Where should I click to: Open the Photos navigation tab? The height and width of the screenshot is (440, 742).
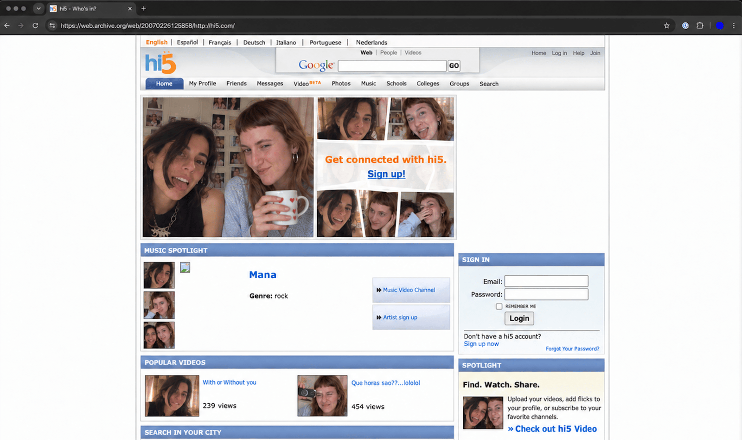coord(341,84)
